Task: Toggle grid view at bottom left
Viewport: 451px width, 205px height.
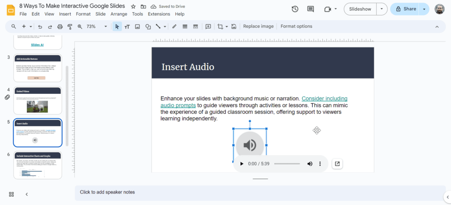Action: pos(11,194)
